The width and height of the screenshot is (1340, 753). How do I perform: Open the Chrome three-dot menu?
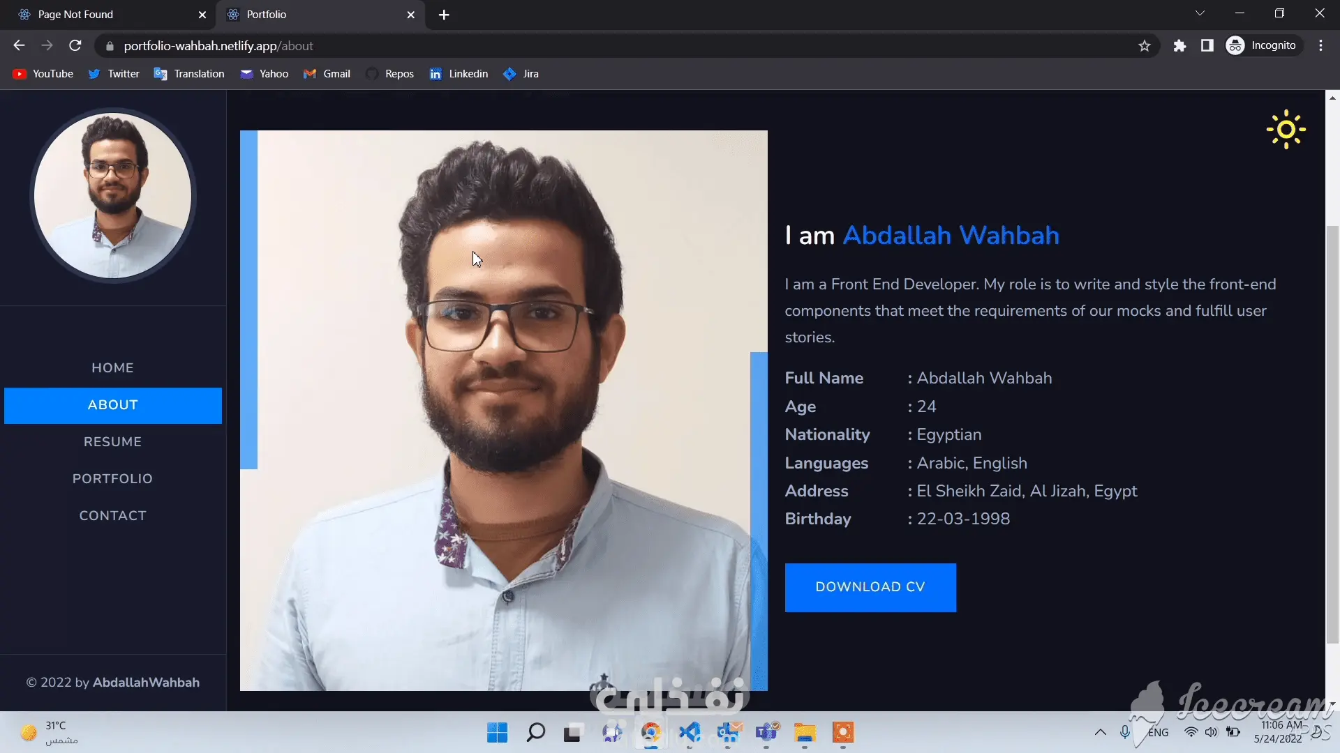point(1320,46)
